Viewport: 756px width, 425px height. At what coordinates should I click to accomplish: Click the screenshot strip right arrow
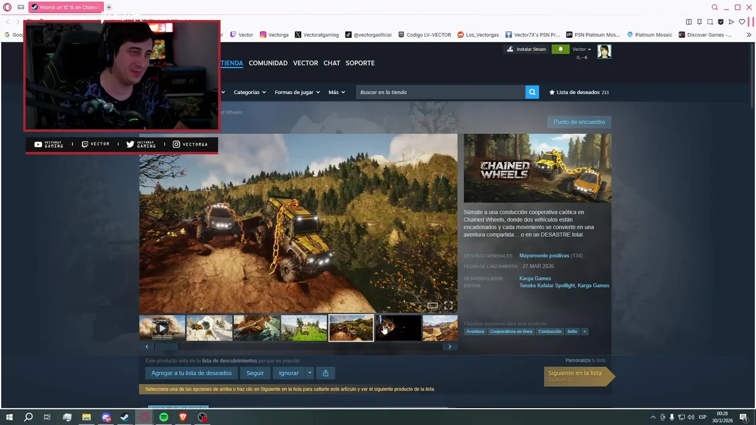449,347
